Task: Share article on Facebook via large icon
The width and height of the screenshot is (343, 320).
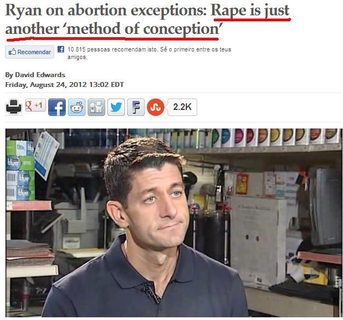Action: pos(57,107)
